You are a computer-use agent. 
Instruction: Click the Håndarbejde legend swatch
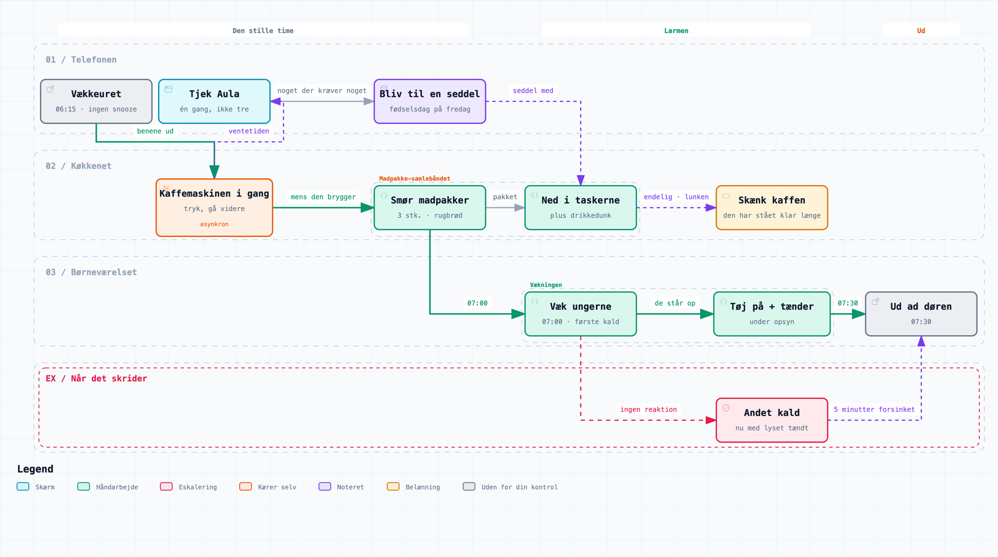[x=84, y=487]
